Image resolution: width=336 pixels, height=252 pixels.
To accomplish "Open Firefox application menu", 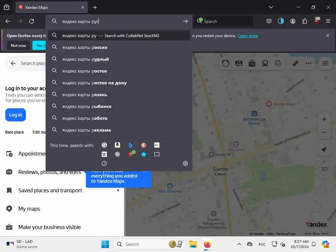I will 328,21.
